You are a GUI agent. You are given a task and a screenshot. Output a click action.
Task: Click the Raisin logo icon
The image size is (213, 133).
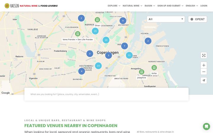point(7,6)
